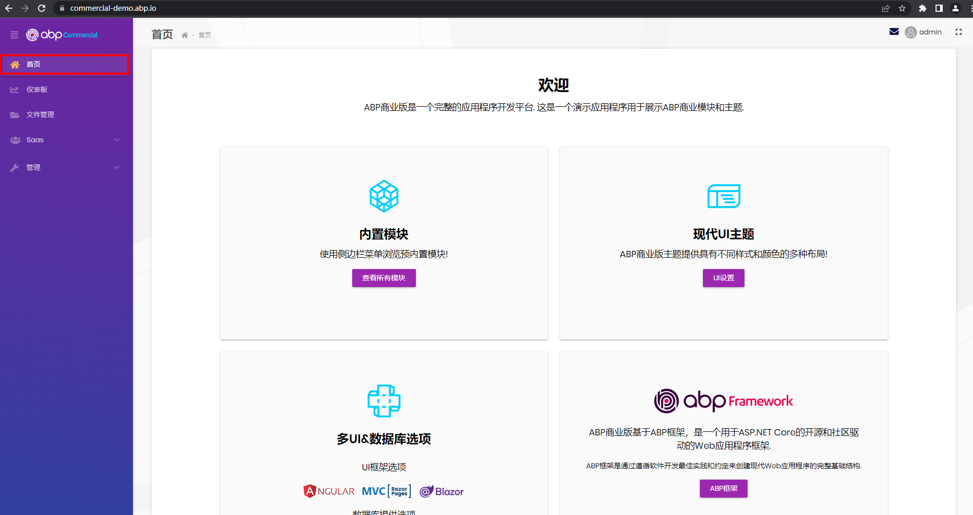Click the Blazor logo
Viewport: 973px width, 515px height.
(442, 491)
